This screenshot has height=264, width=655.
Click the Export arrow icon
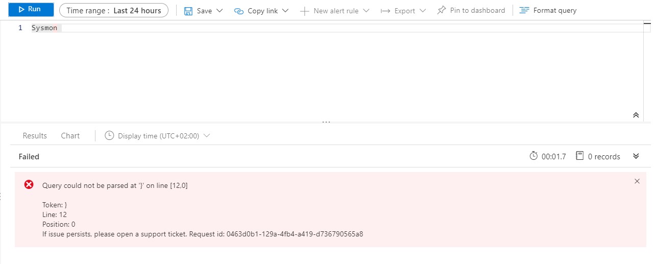tap(385, 11)
